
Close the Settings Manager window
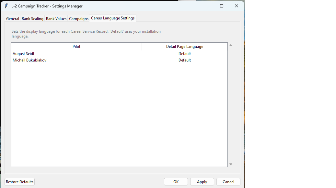(237, 6)
